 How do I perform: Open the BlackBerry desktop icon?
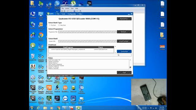(x=89, y=3)
